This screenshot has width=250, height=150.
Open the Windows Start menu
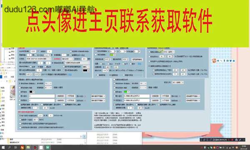coord(3,147)
